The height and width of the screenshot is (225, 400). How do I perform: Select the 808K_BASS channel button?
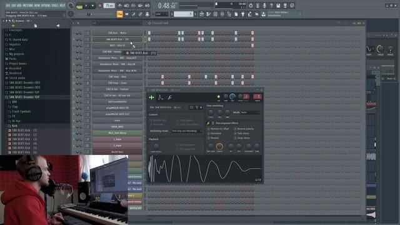[117, 126]
